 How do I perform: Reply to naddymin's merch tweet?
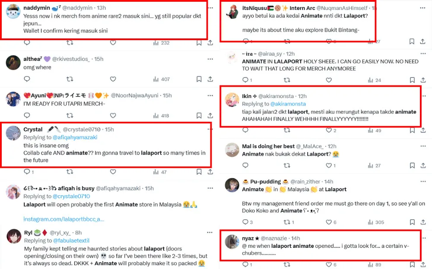(27, 43)
